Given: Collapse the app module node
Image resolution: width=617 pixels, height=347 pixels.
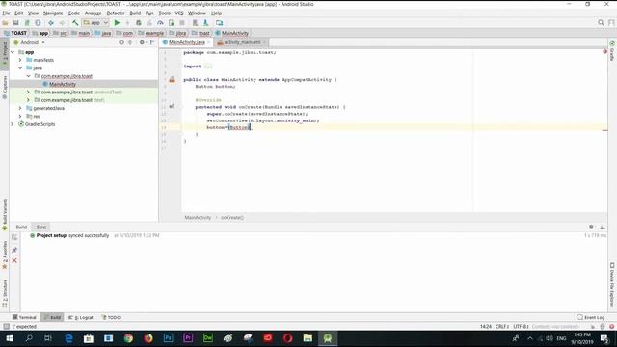Looking at the screenshot, I should (x=13, y=52).
